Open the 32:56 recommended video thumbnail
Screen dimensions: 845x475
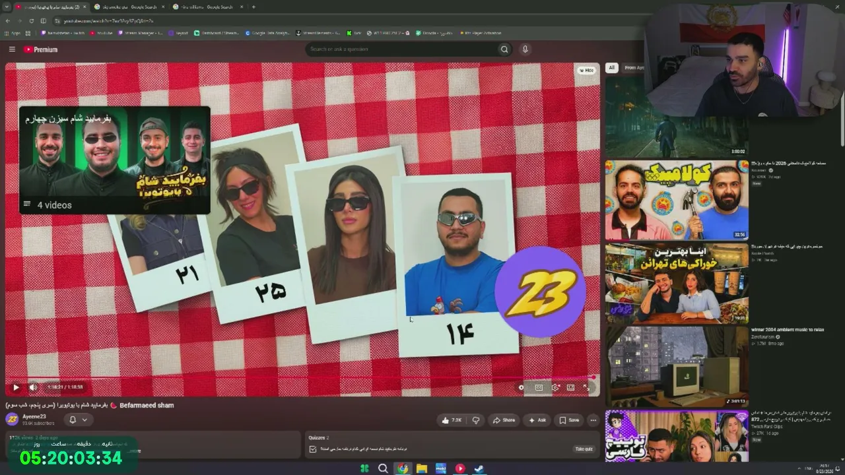677,200
